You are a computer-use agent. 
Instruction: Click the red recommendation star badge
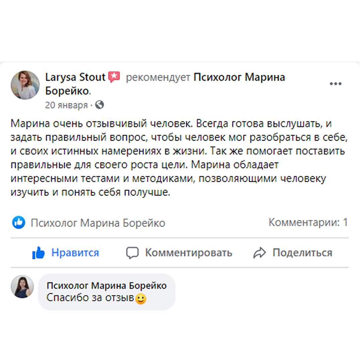(115, 77)
